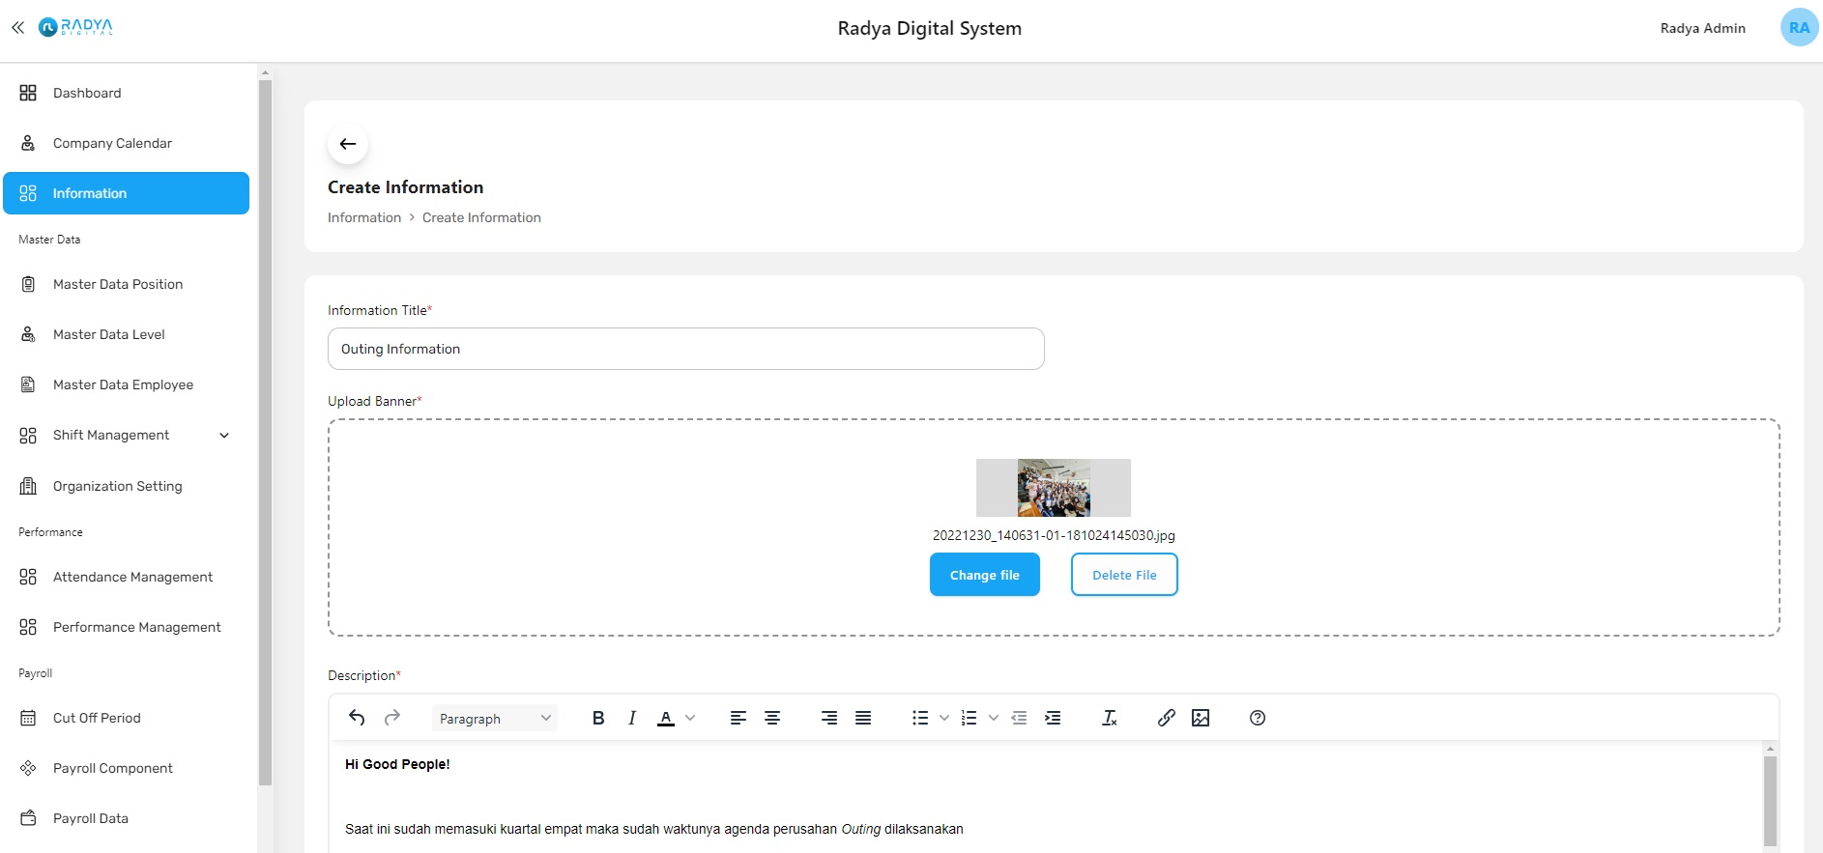This screenshot has width=1823, height=853.
Task: Click the Radya Admin username
Action: pos(1702,28)
